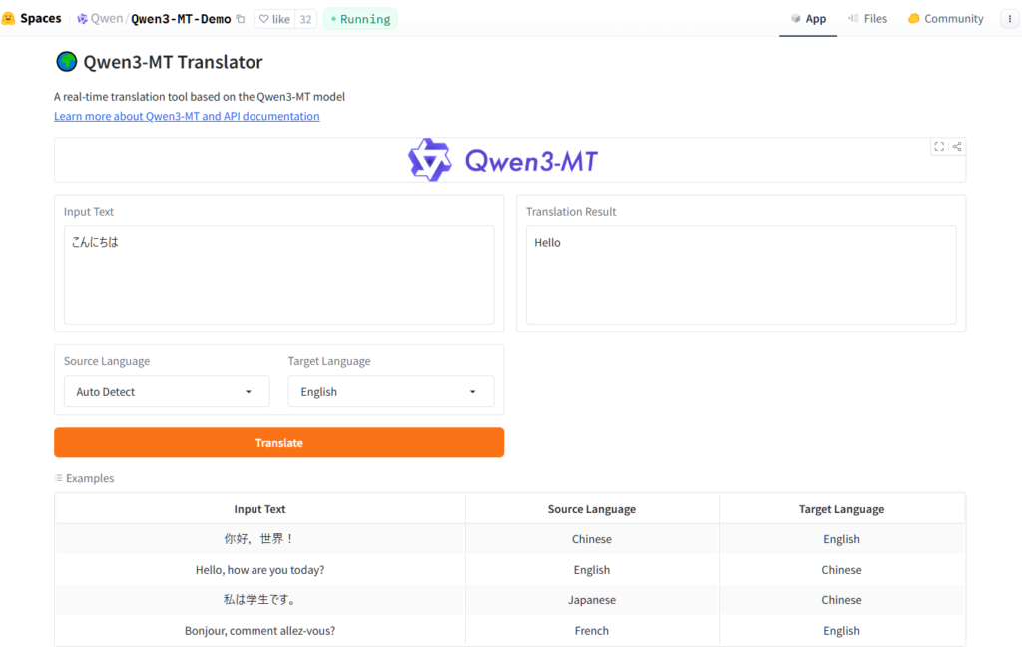
Task: View the banner image in fullscreen
Action: tap(939, 147)
